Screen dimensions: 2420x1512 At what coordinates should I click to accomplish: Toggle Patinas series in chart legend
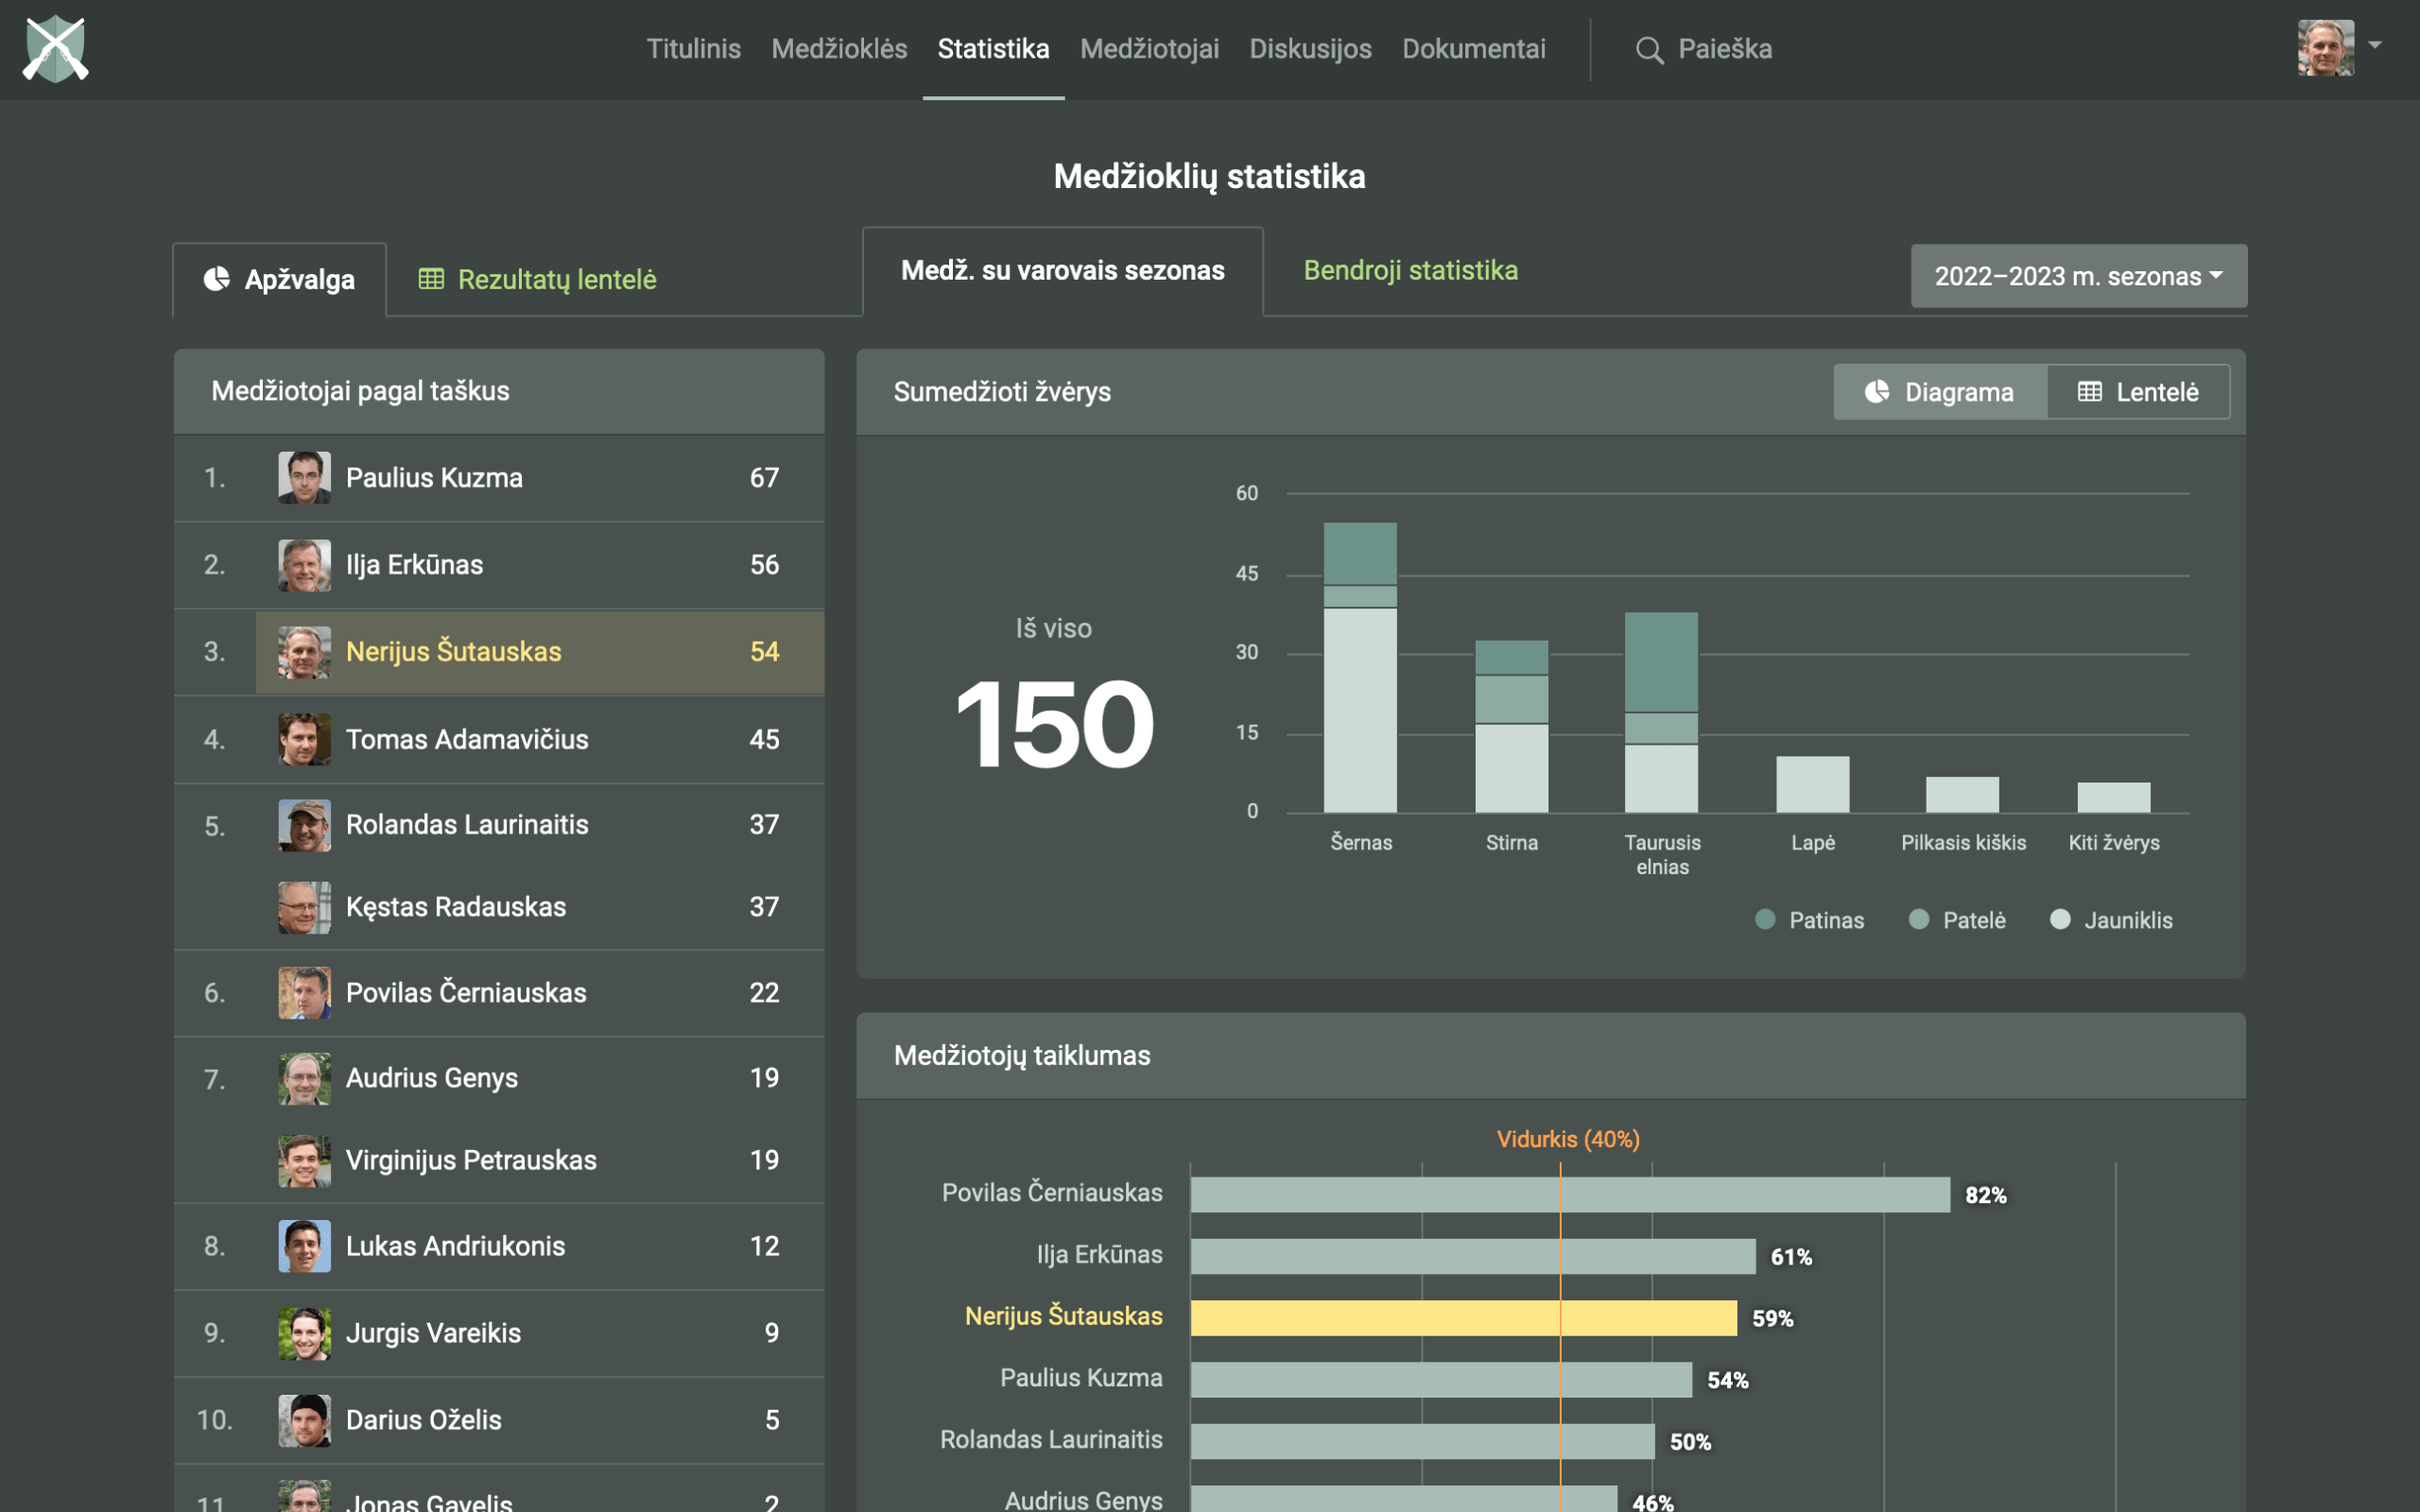pyautogui.click(x=1810, y=920)
